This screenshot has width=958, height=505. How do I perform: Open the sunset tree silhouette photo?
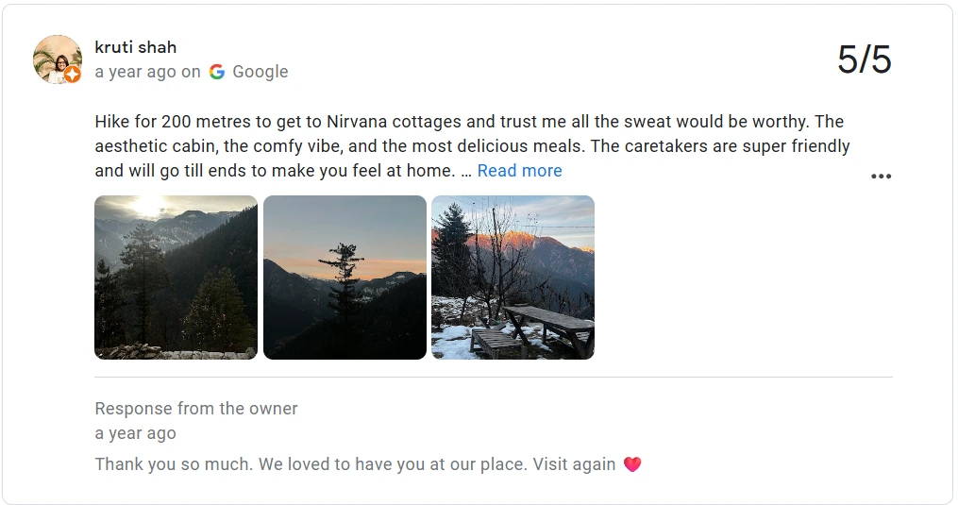click(x=345, y=278)
